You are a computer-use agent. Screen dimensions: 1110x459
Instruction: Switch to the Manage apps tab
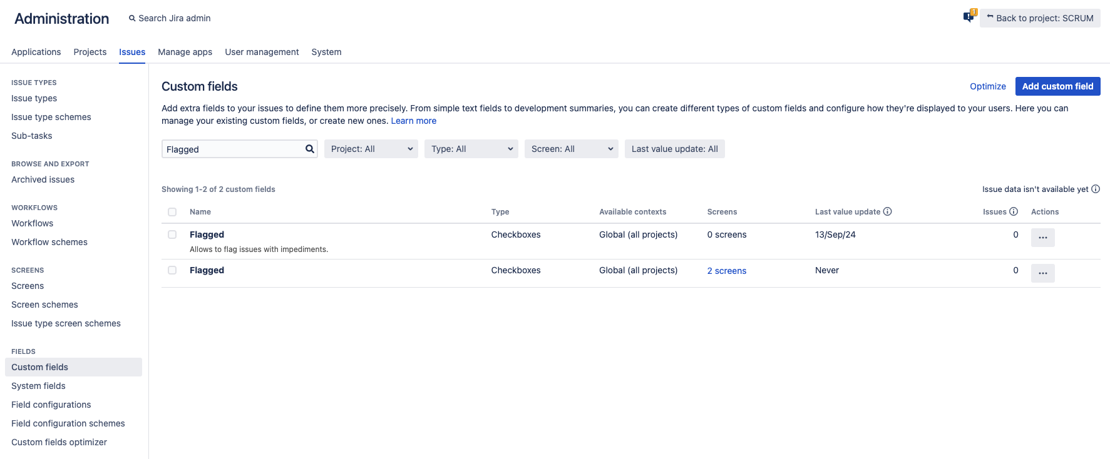(x=185, y=52)
